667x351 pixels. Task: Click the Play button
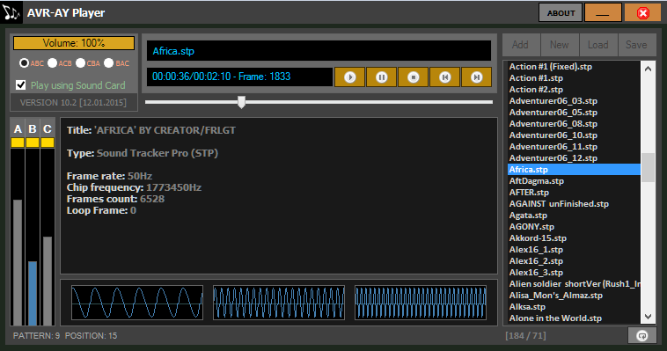pos(349,77)
